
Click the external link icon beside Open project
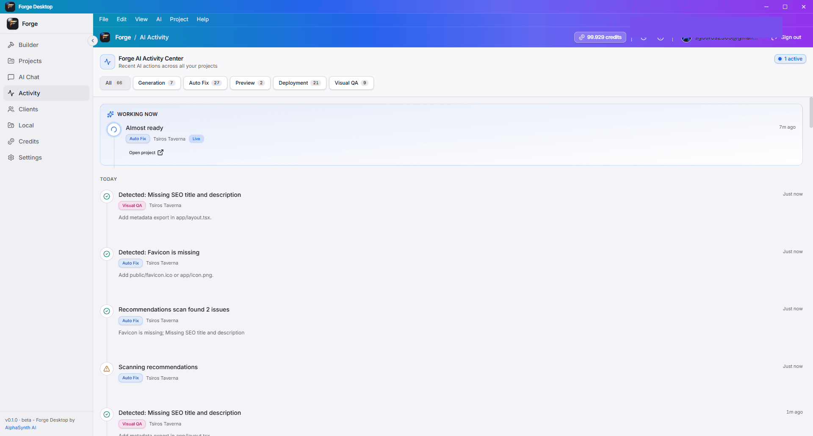tap(160, 152)
